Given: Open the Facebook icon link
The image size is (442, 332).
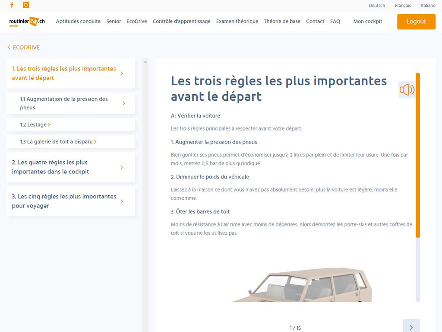Looking at the screenshot, I should point(12,5).
